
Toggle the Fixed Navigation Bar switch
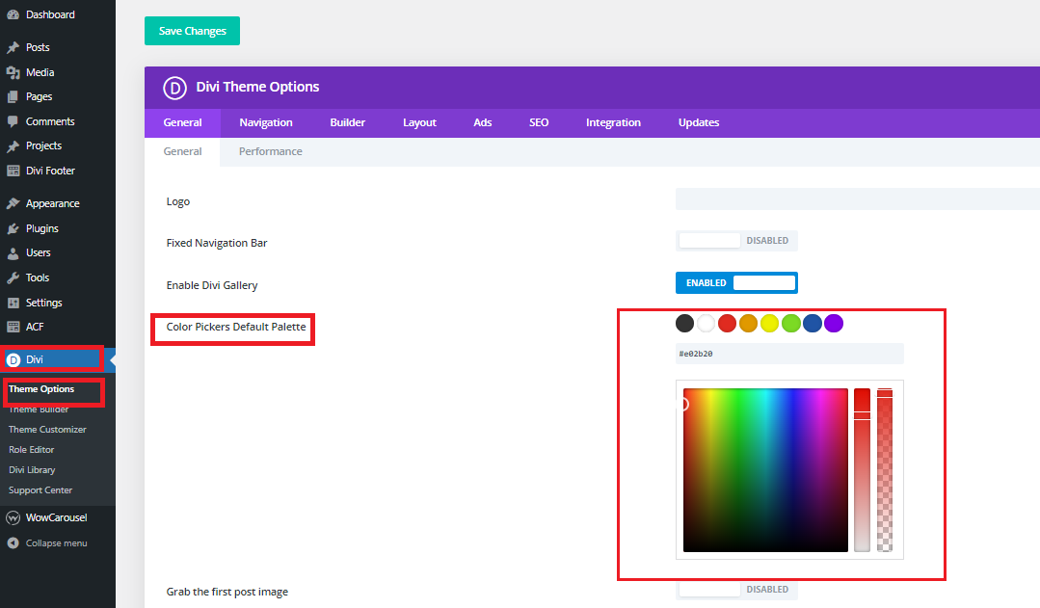coord(736,241)
